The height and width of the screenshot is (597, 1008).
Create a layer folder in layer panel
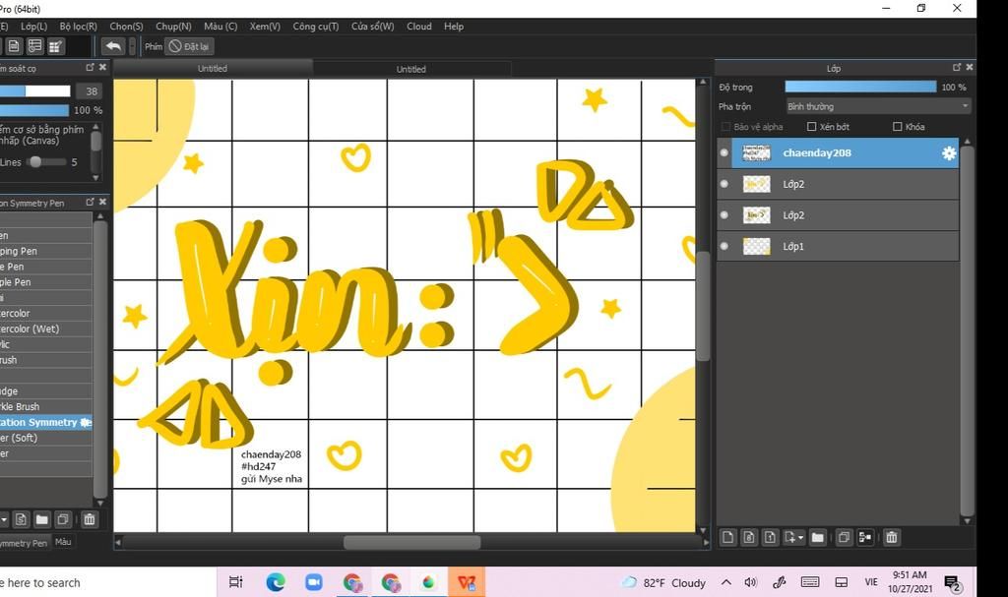coord(818,537)
